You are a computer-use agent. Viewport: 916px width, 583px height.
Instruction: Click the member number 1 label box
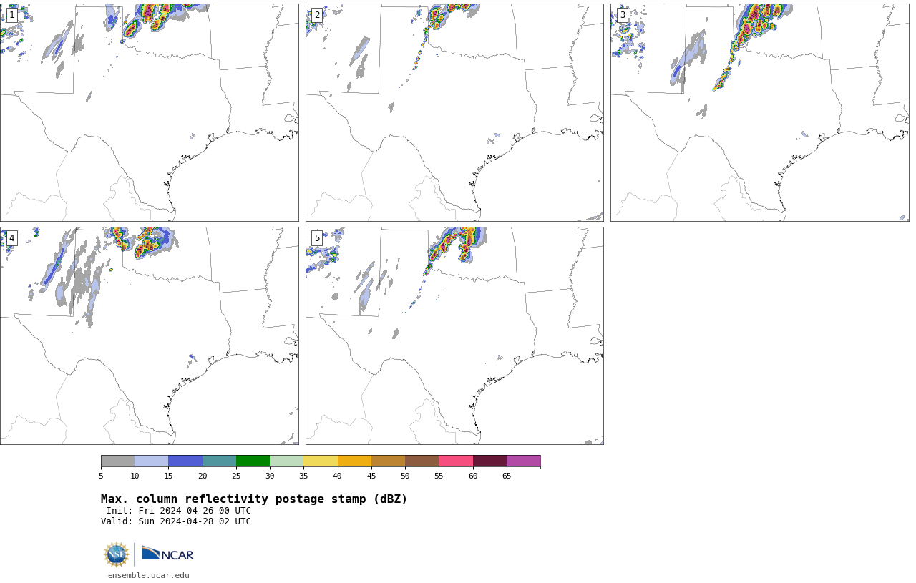[11, 15]
